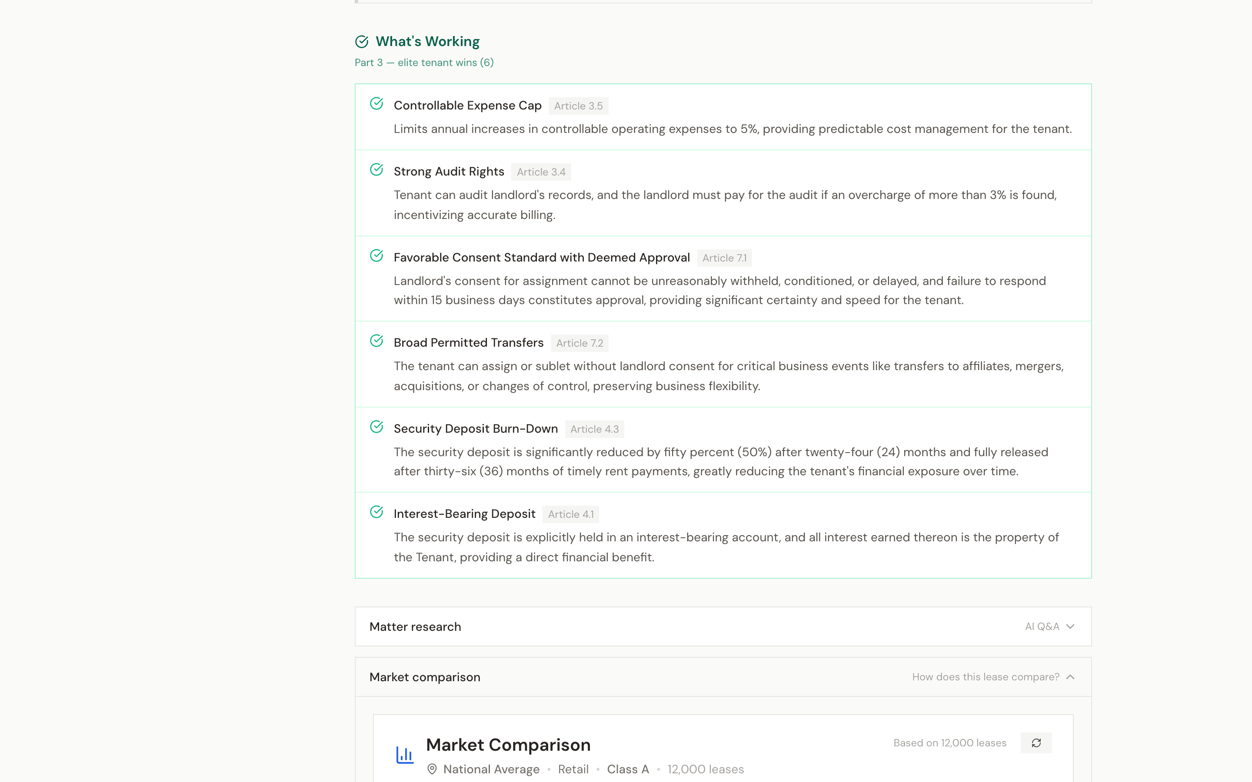The image size is (1252, 782).
Task: Click check icon beside Security Deposit Burn-Down
Action: point(376,427)
